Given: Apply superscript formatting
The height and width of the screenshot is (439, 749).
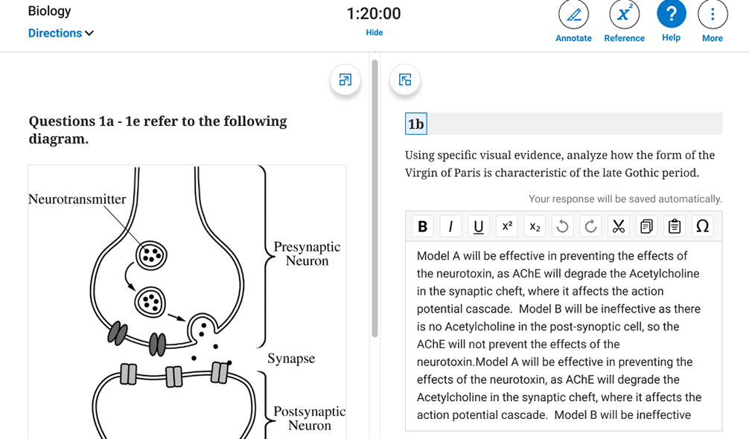Looking at the screenshot, I should (507, 226).
